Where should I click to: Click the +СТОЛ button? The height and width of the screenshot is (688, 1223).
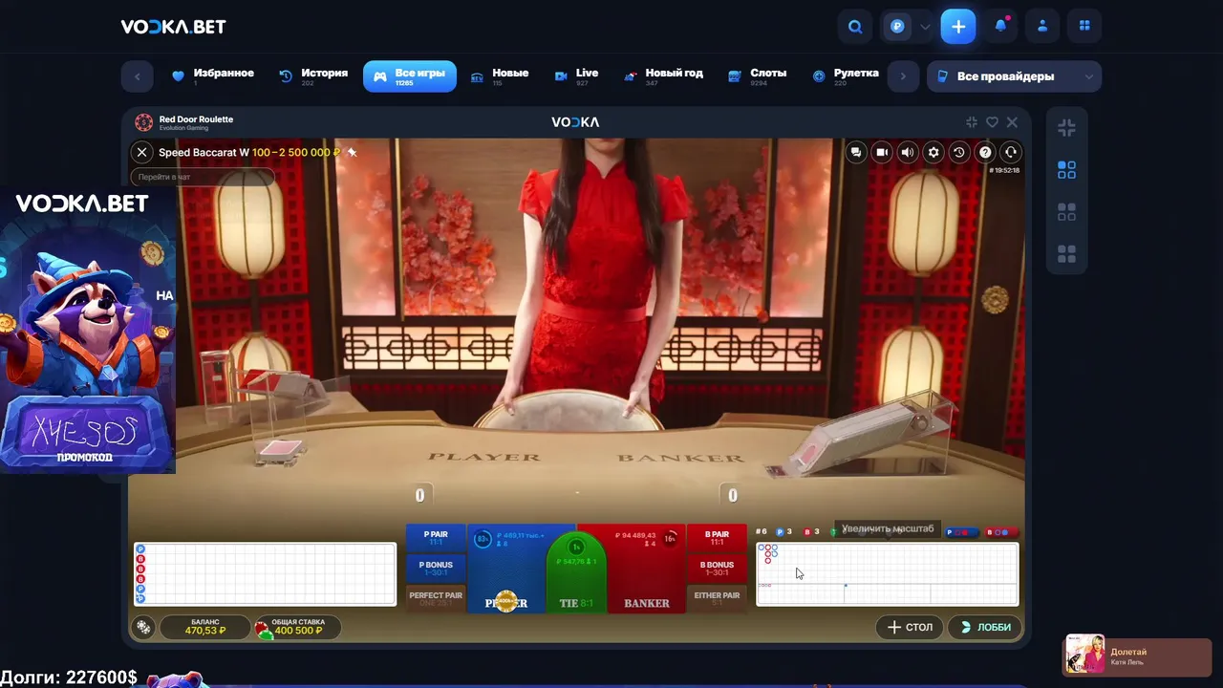click(x=910, y=627)
